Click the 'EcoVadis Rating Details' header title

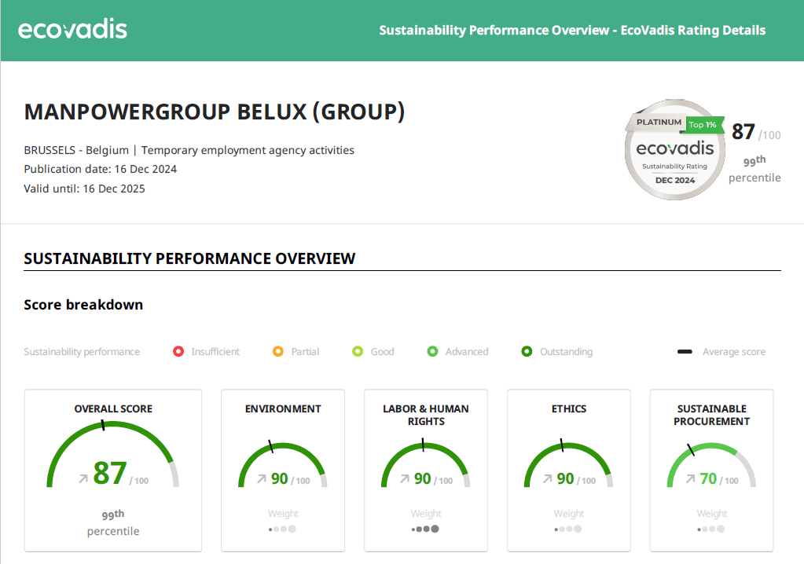[x=693, y=30]
